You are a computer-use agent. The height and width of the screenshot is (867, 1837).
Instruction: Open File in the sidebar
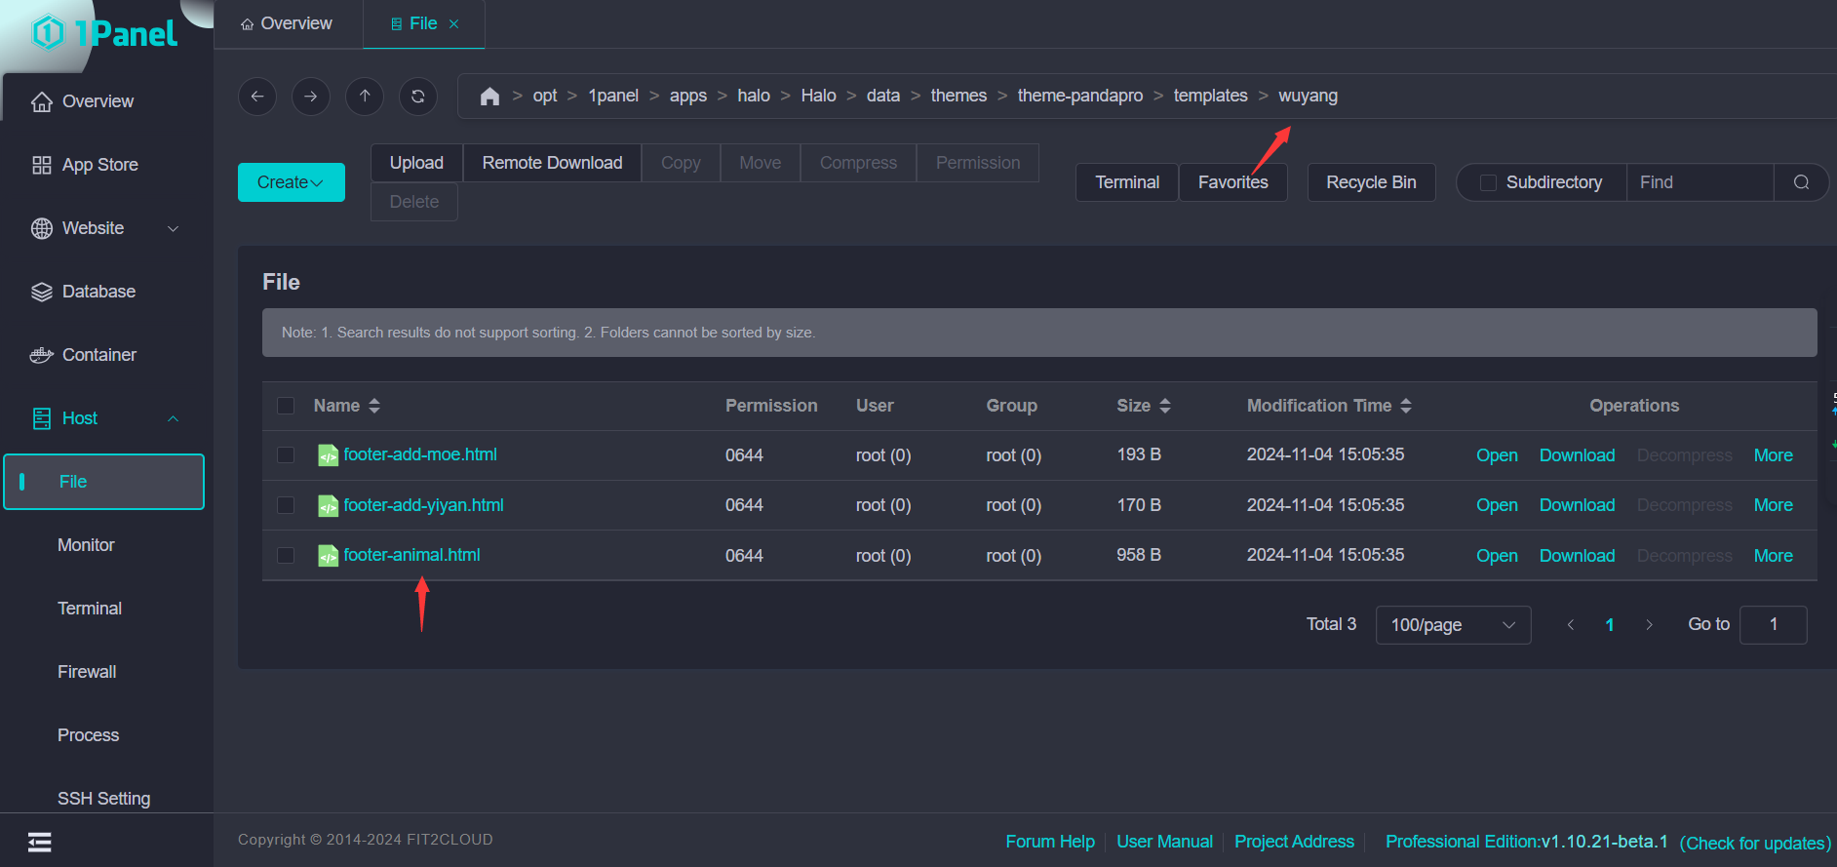pyautogui.click(x=103, y=482)
